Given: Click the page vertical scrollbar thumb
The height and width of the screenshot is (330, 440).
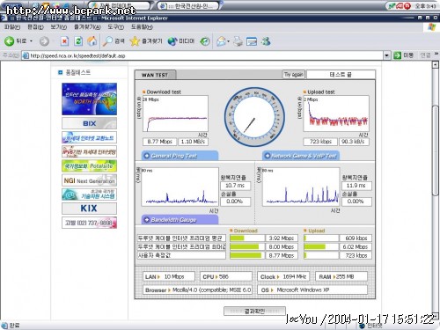Looking at the screenshot, I should pyautogui.click(x=436, y=150).
